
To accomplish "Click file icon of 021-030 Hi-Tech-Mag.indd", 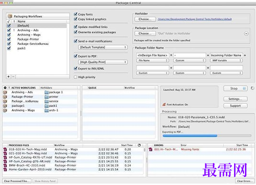I will coord(5,153).
